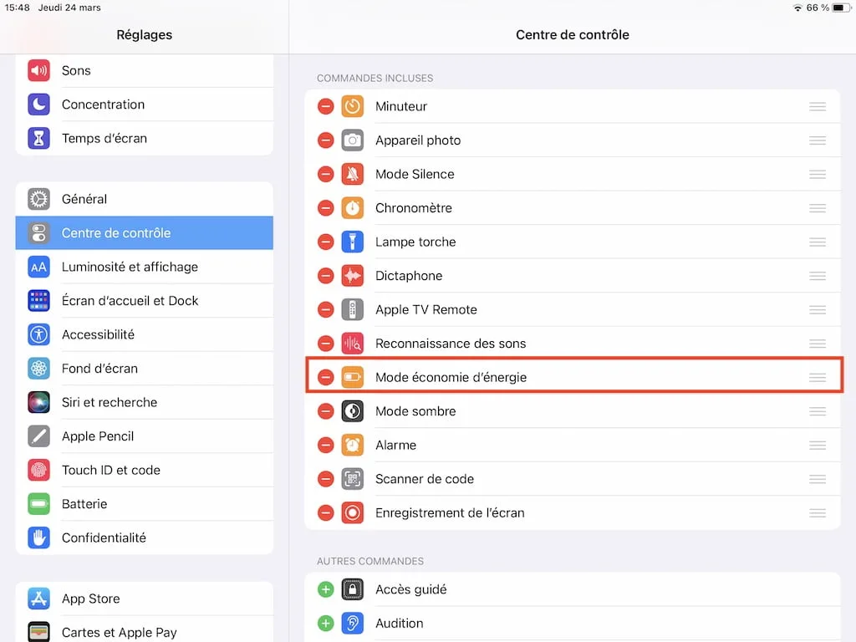Select the Scanner de code icon
856x642 pixels.
352,479
